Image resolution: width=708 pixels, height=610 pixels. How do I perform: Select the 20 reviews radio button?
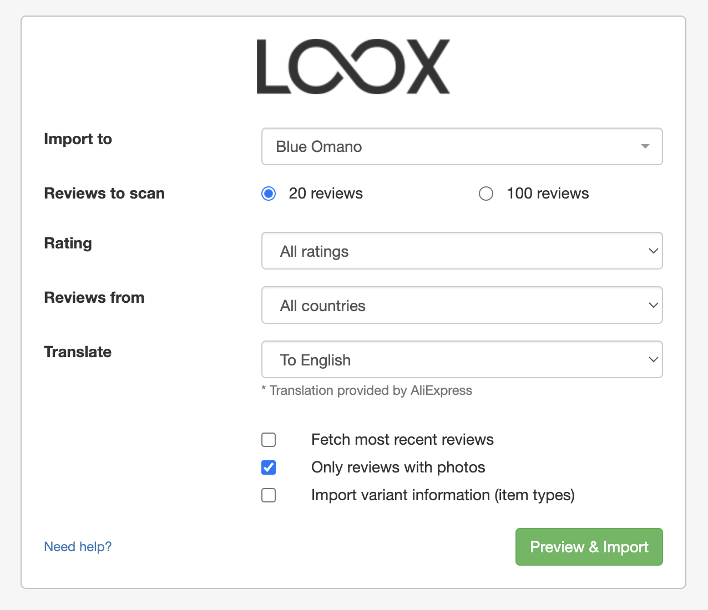[269, 194]
